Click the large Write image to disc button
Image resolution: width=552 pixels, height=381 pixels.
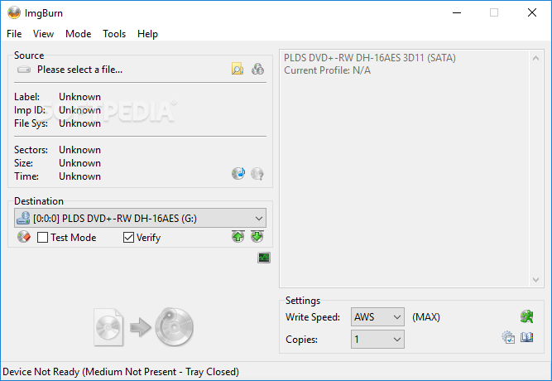click(x=144, y=326)
